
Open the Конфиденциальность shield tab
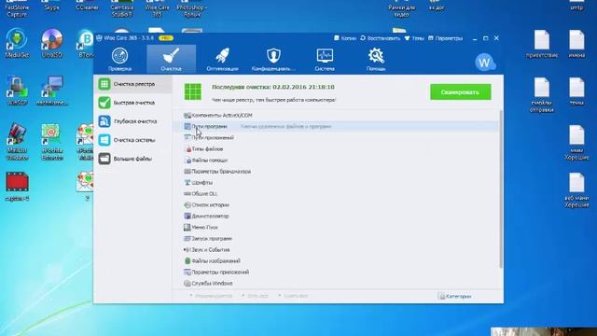[273, 60]
